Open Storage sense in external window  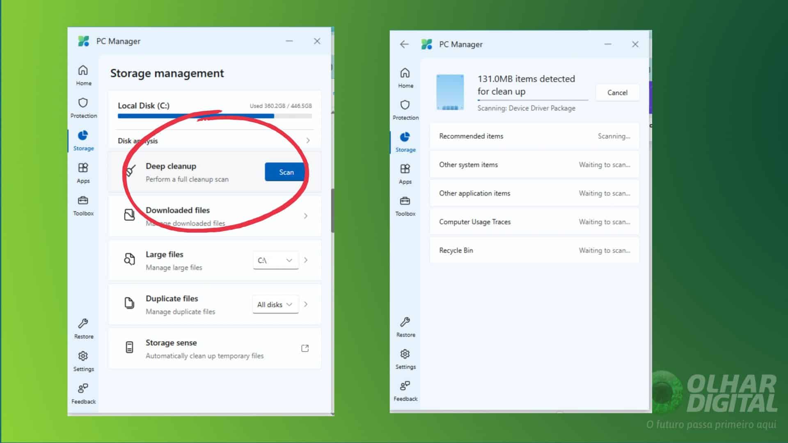point(305,348)
